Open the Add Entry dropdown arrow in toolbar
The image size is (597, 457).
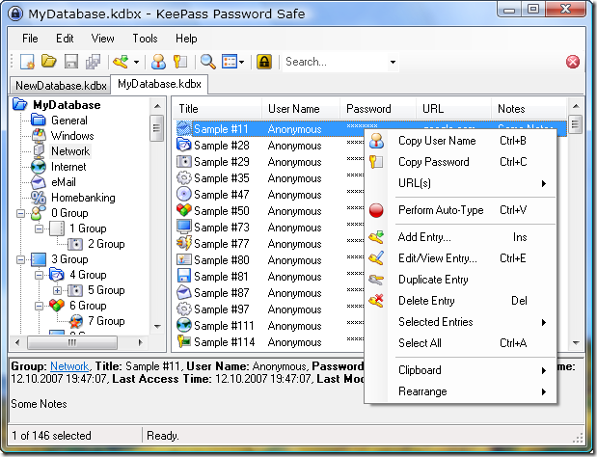click(x=136, y=62)
